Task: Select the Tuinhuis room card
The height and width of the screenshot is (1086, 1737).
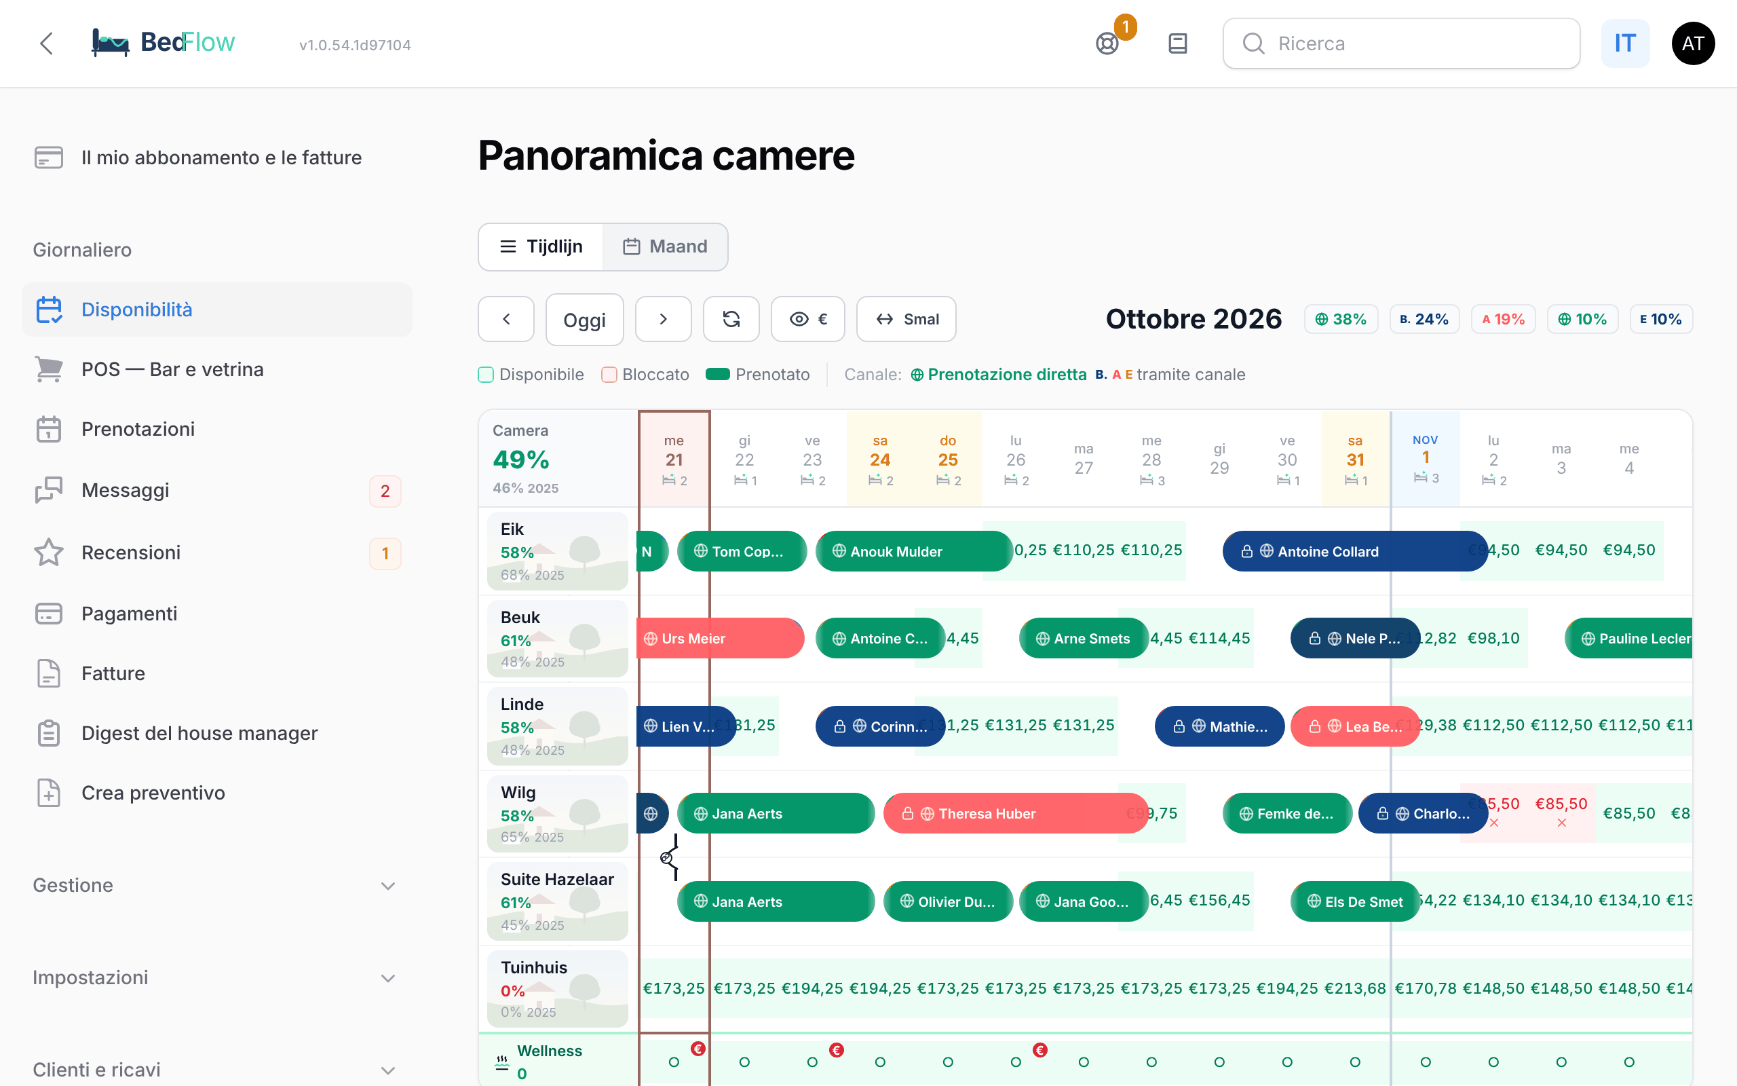Action: click(x=557, y=988)
